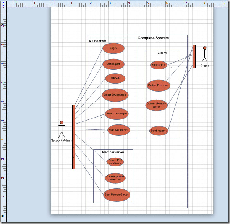This screenshot has width=230, height=224.
Task: Select the Client actor figure
Action: [205, 55]
